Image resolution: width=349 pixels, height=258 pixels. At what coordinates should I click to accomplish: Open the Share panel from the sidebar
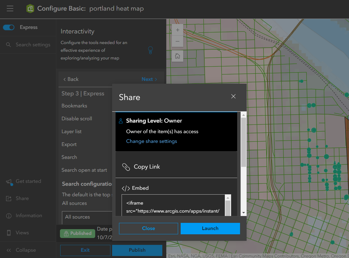(x=22, y=198)
